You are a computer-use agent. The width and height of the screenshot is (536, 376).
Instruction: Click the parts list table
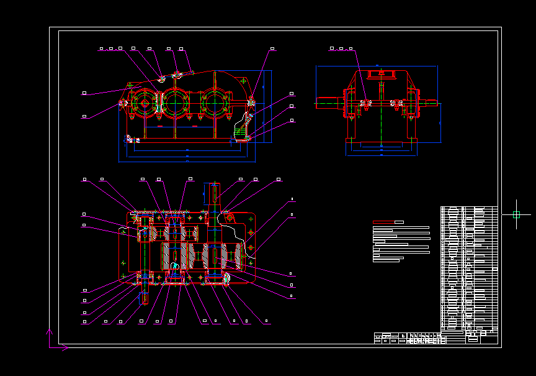469,268
